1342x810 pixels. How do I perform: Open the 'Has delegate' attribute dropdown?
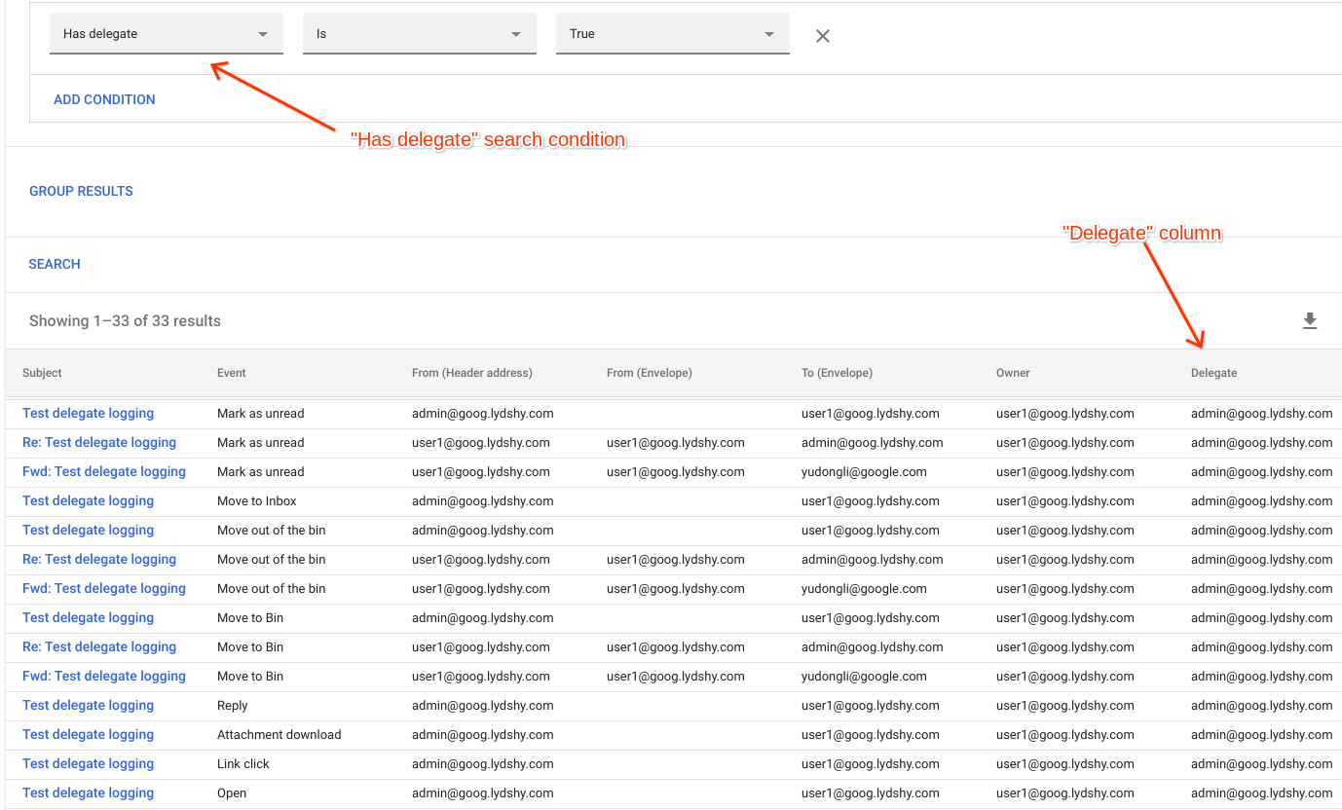point(167,34)
